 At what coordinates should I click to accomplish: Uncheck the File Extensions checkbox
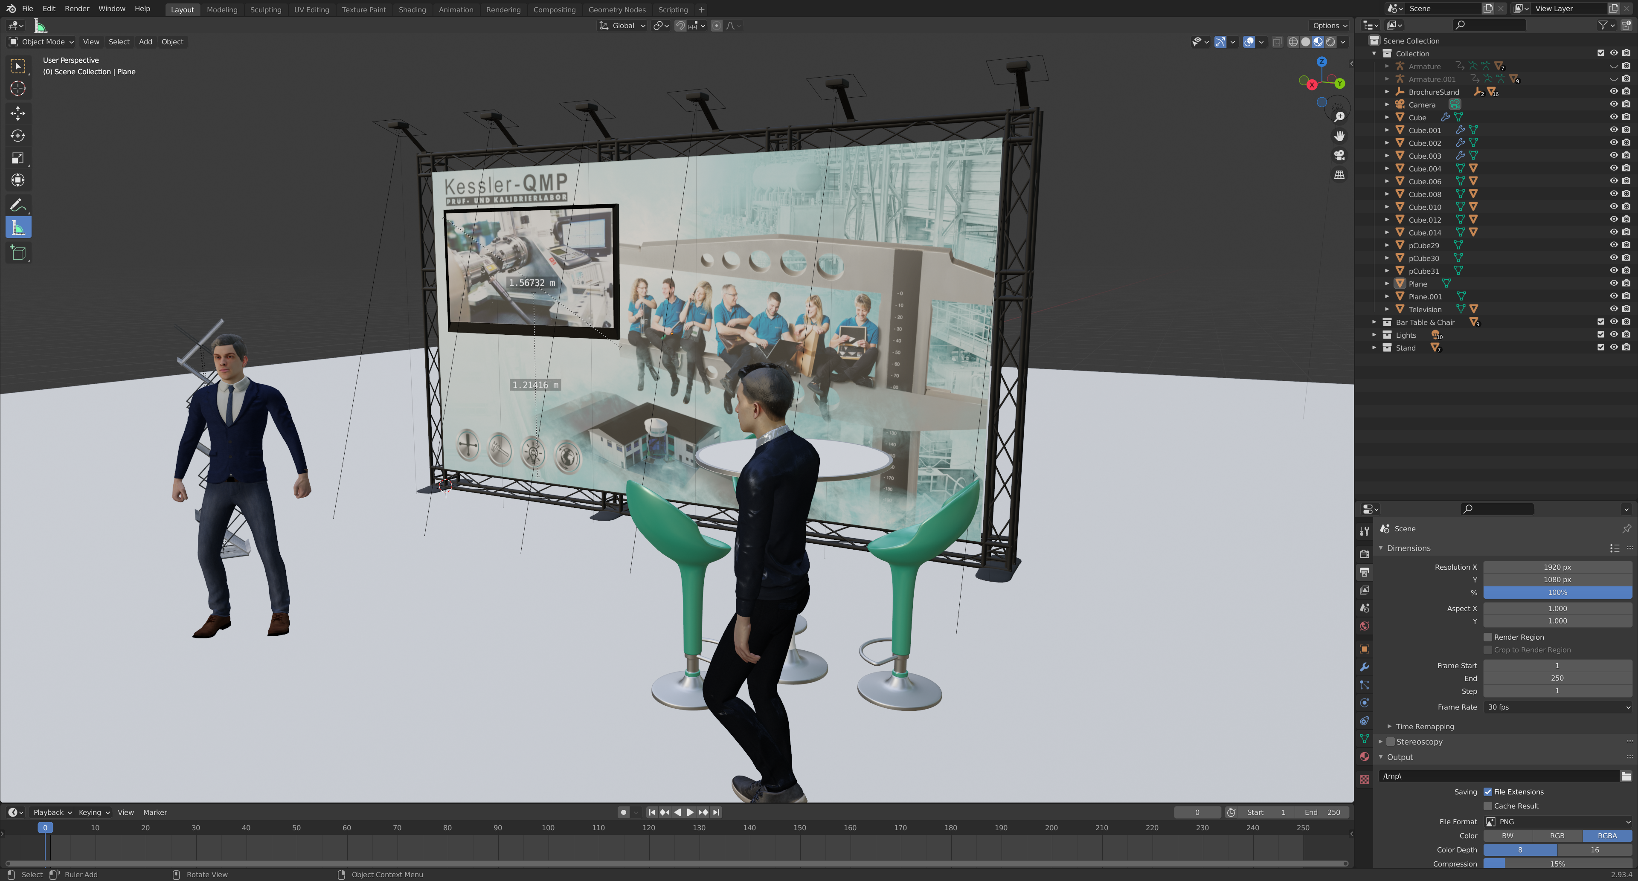pyautogui.click(x=1488, y=792)
